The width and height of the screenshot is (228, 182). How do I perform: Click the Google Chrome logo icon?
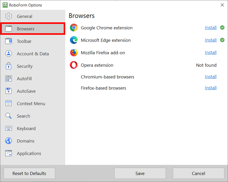point(74,28)
